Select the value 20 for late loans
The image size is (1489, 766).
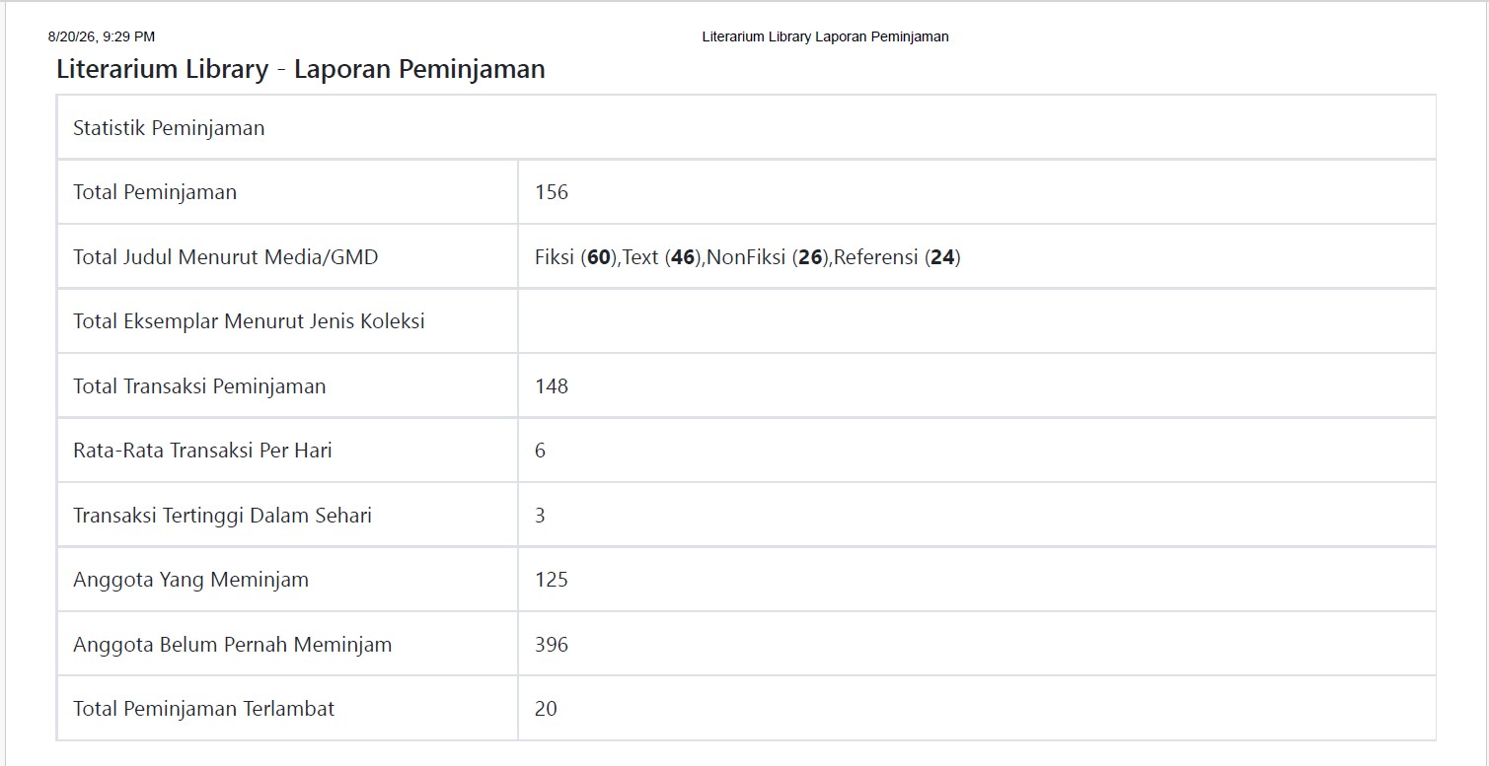546,709
